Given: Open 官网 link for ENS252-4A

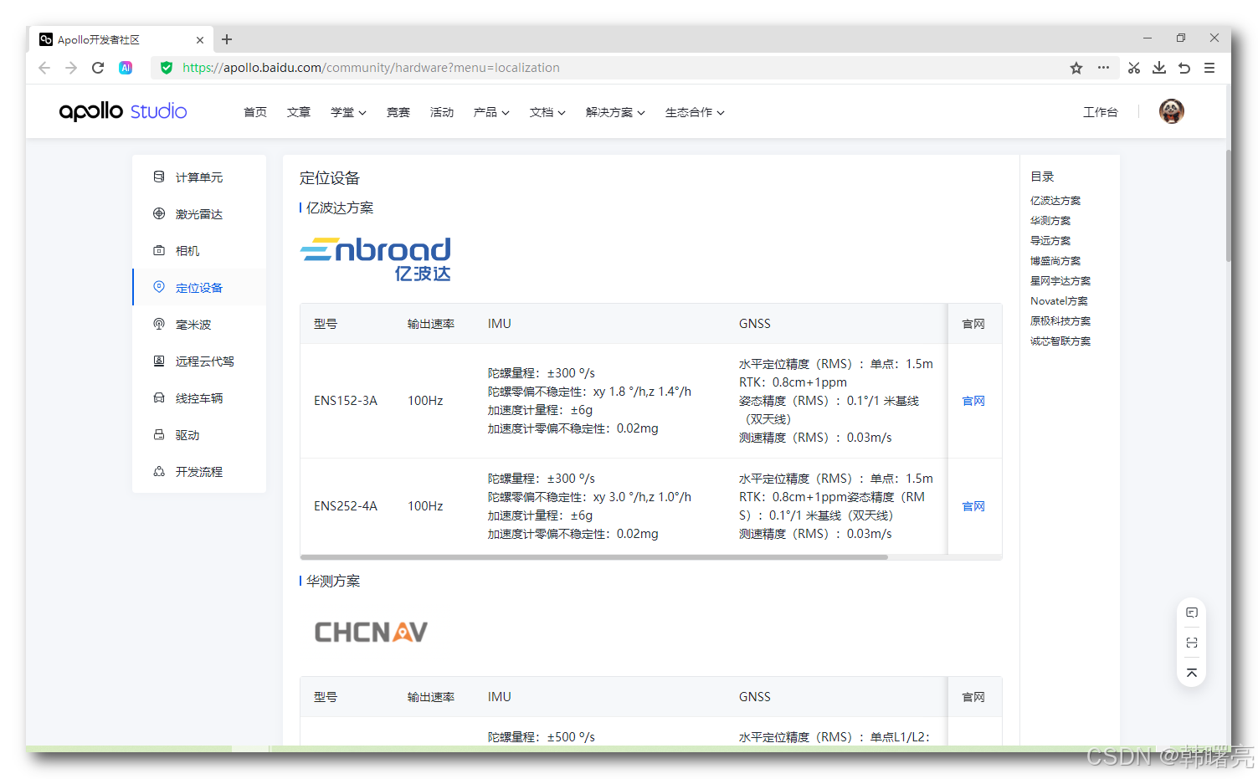Looking at the screenshot, I should tap(973, 506).
